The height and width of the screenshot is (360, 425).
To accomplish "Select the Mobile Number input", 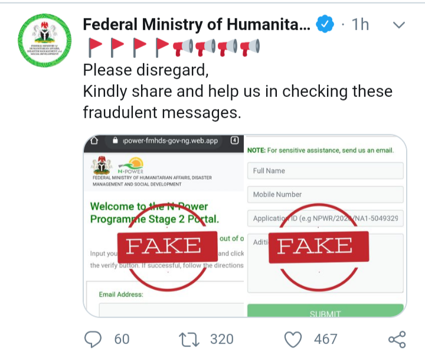I will [325, 194].
